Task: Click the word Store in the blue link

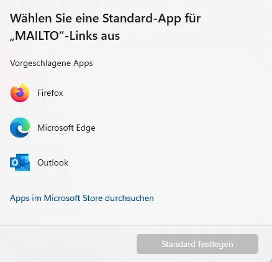Action: pos(93,198)
